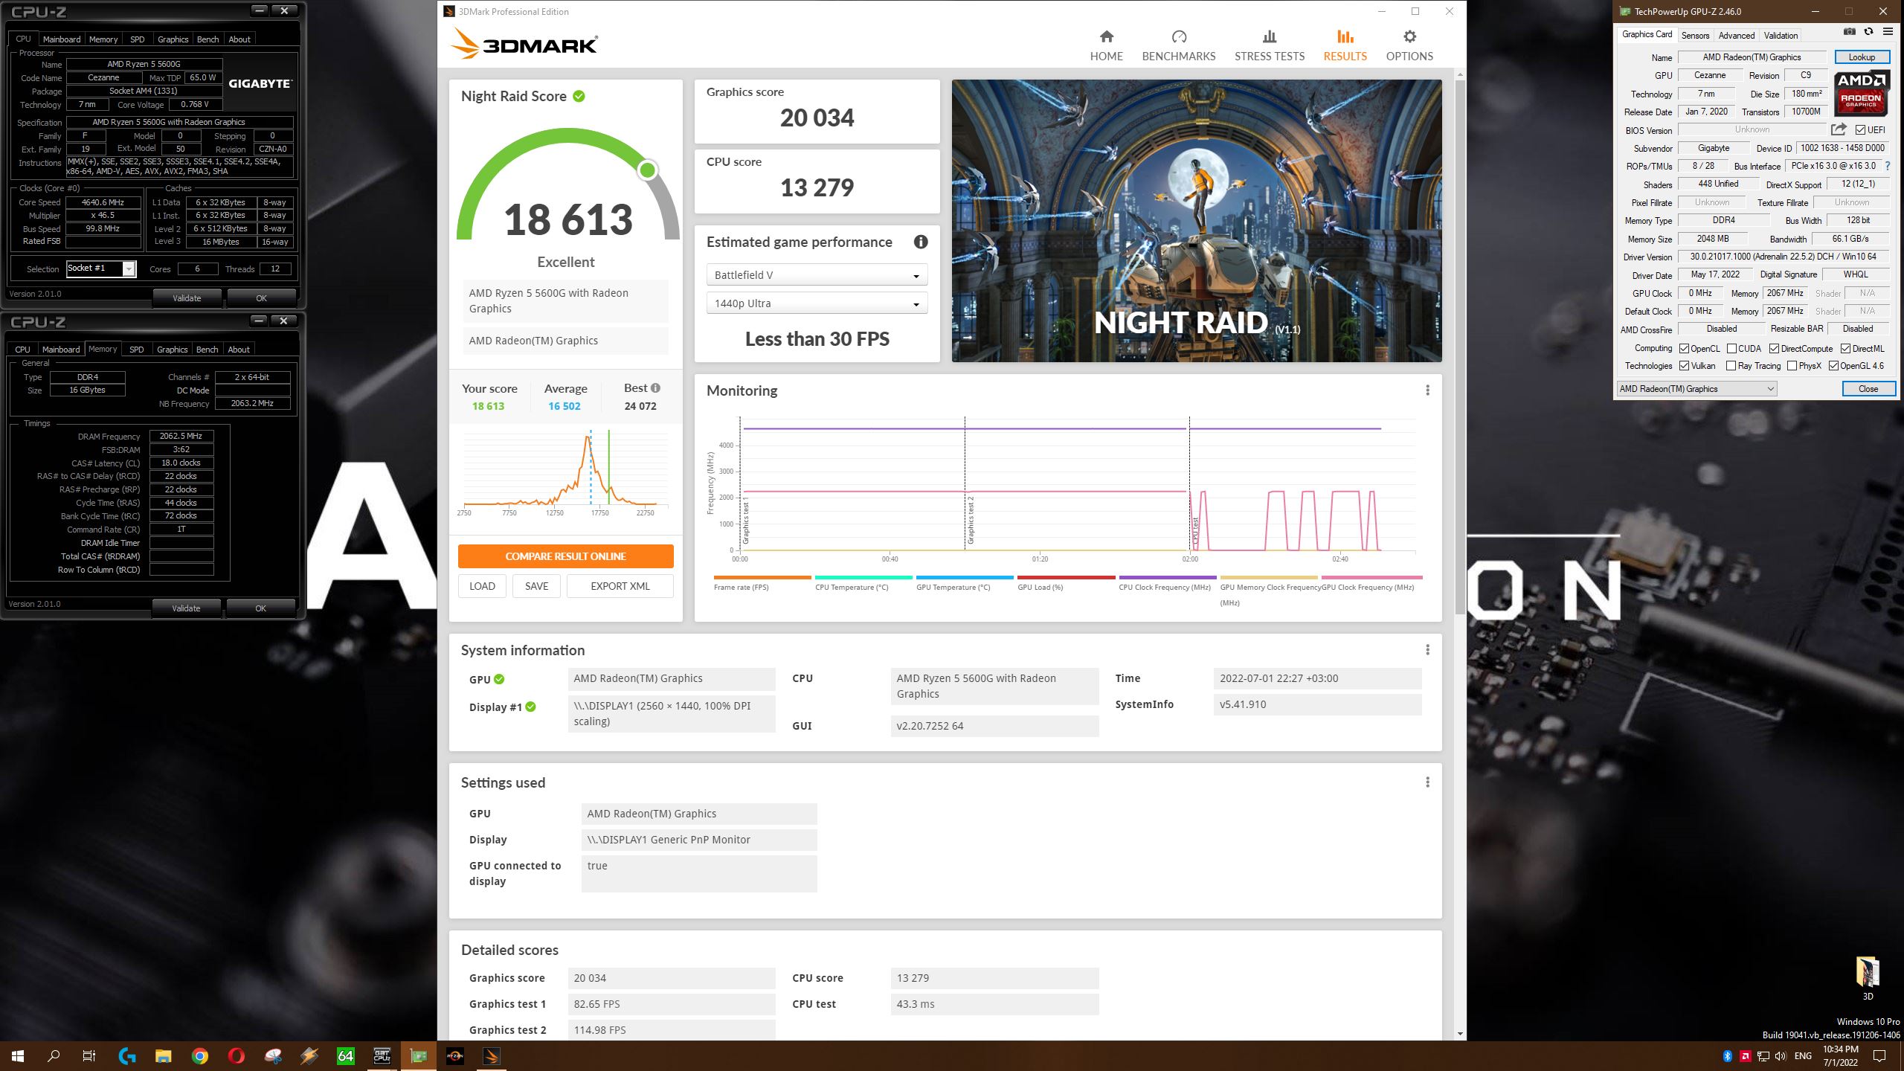Viewport: 1904px width, 1071px height.
Task: Open the Monitoring panel three-dot menu
Action: (1427, 390)
